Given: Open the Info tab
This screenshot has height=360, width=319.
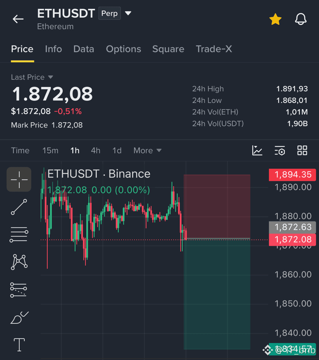Looking at the screenshot, I should click(54, 49).
